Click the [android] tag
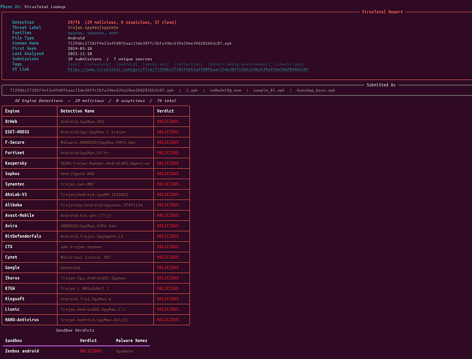This screenshot has height=359, width=472. 127,64
